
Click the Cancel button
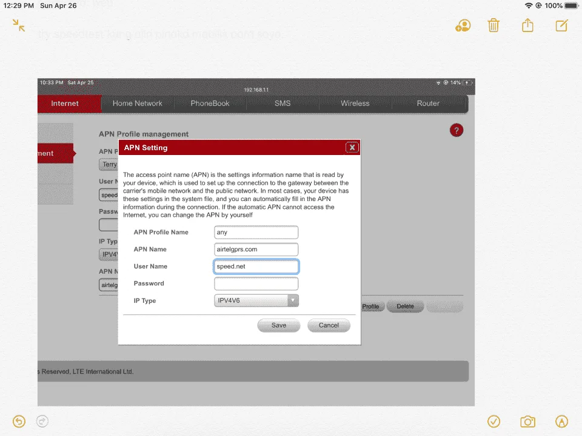pyautogui.click(x=329, y=326)
